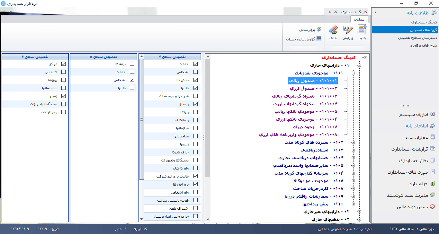Expand the ۰۱۰۲ سپرده های کوتاه مدت node

coord(354,142)
